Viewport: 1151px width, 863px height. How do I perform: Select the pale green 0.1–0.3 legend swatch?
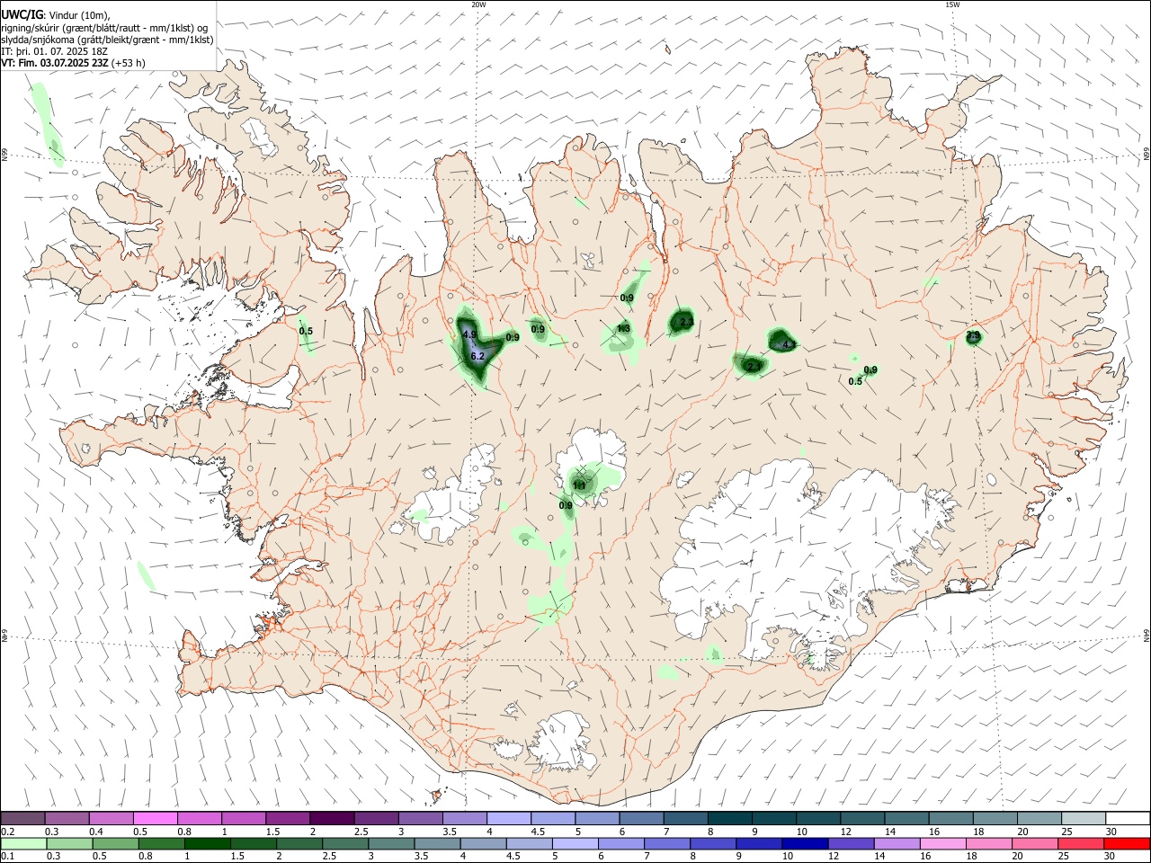tap(22, 843)
